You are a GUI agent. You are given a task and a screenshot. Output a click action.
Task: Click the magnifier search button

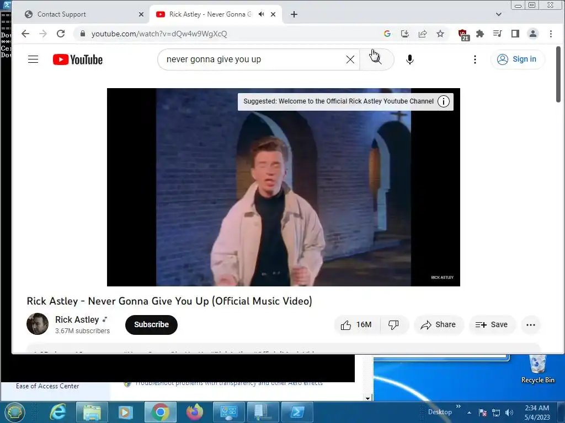(376, 59)
